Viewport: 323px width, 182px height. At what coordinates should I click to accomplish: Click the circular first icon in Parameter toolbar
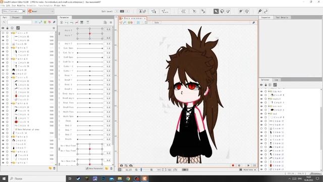pos(62,22)
